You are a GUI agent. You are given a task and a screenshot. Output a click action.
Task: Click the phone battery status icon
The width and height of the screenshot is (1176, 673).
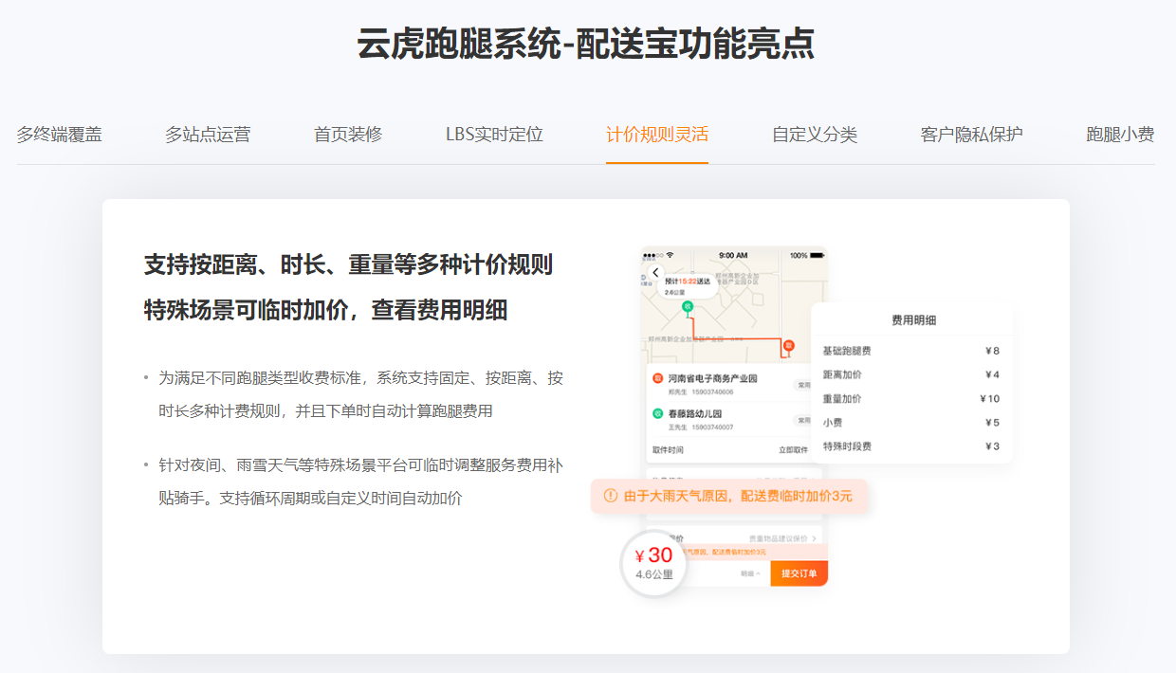(818, 256)
